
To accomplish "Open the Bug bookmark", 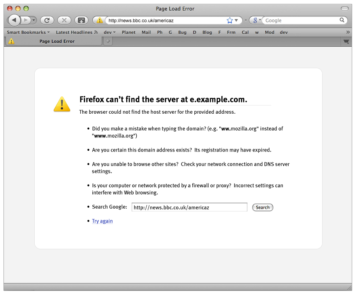I will coord(182,32).
